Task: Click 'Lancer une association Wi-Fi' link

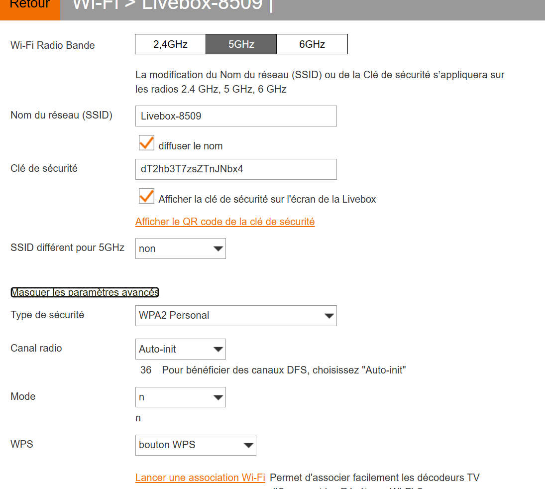Action: pos(200,478)
